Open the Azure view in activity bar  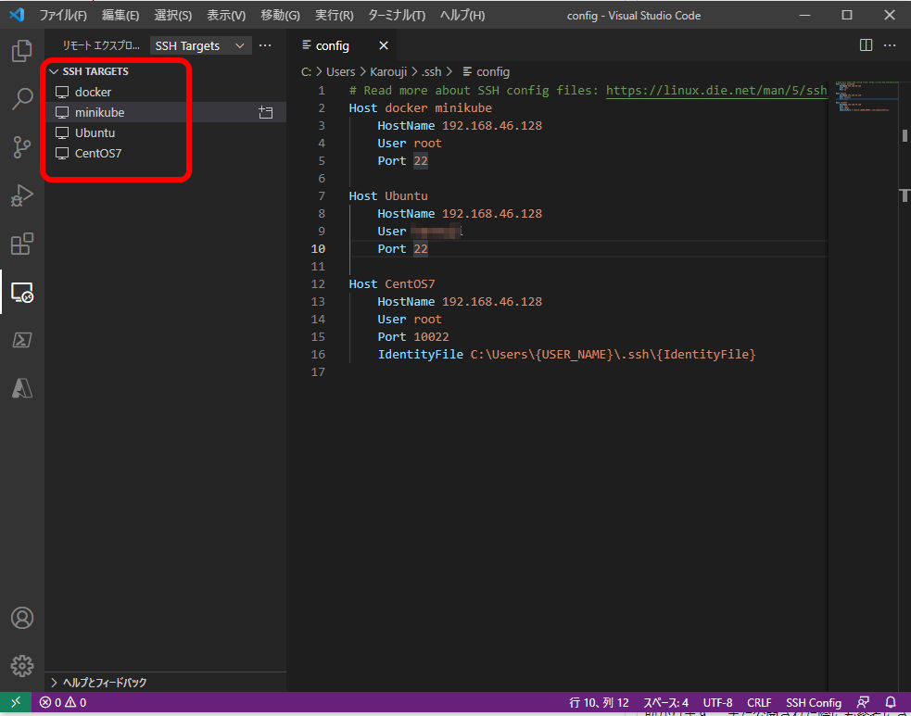(x=22, y=388)
